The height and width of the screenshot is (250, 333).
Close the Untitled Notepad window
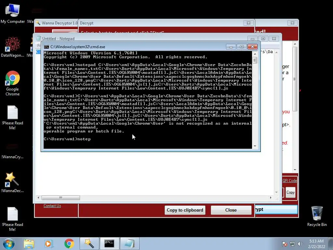[x=274, y=39]
